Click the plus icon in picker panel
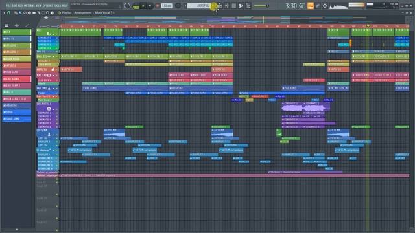This screenshot has width=415, height=233. [17, 25]
